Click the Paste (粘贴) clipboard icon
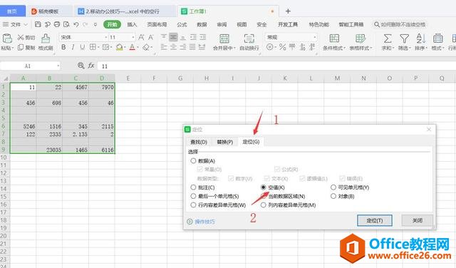Viewport: 456px width, 268px height. pos(7,38)
